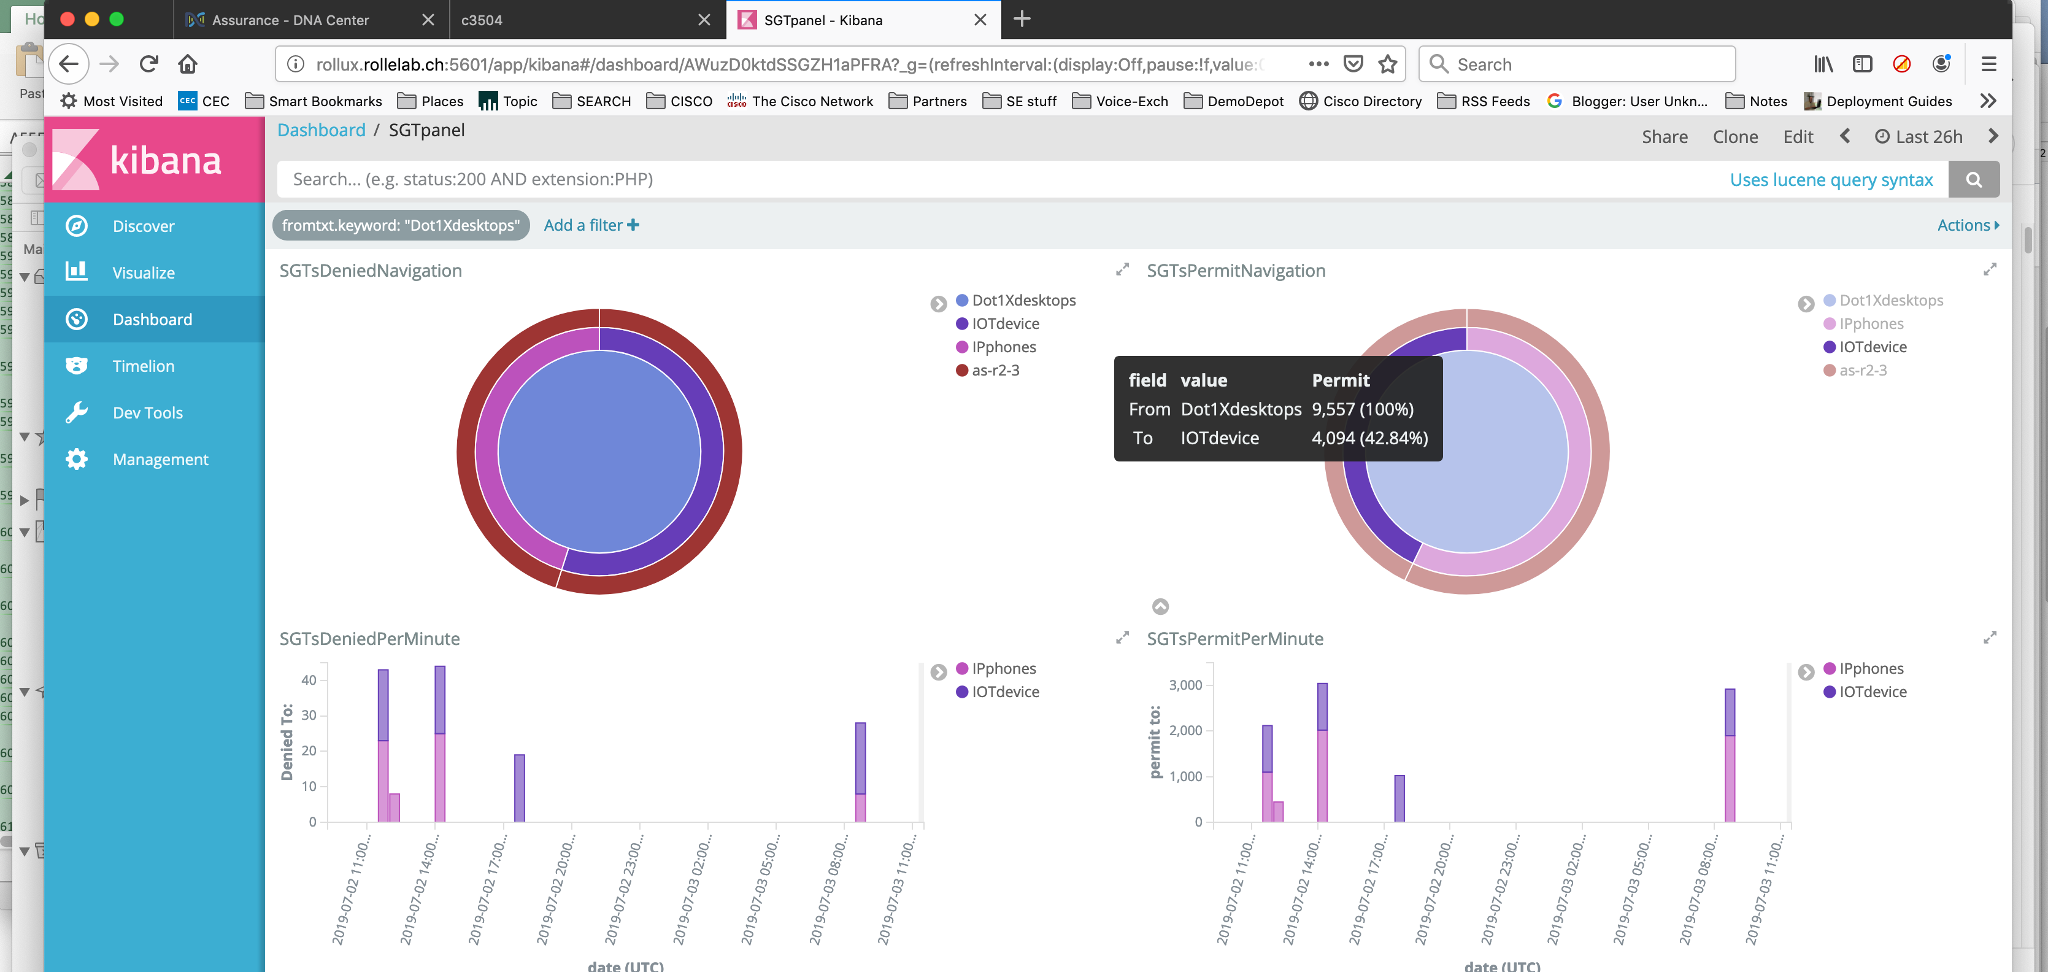
Task: Collapse the SGTsPermitPerMinute legend arrow
Action: 1806,672
